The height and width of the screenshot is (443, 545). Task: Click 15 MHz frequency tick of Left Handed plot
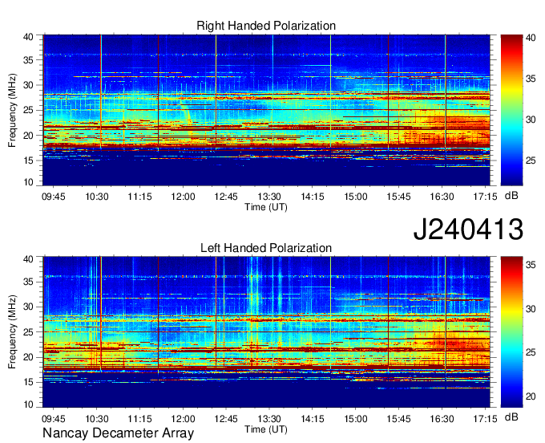coord(28,382)
